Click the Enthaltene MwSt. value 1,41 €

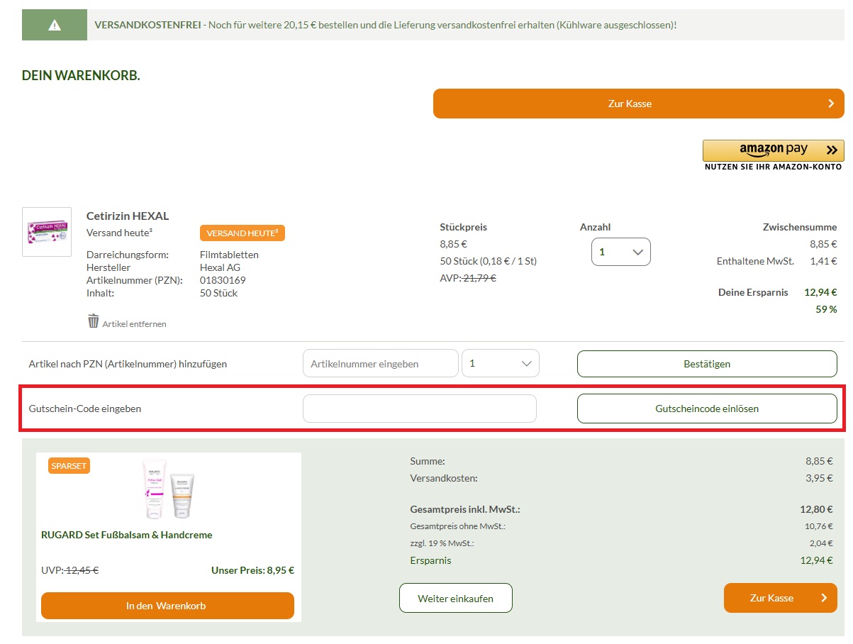point(823,262)
